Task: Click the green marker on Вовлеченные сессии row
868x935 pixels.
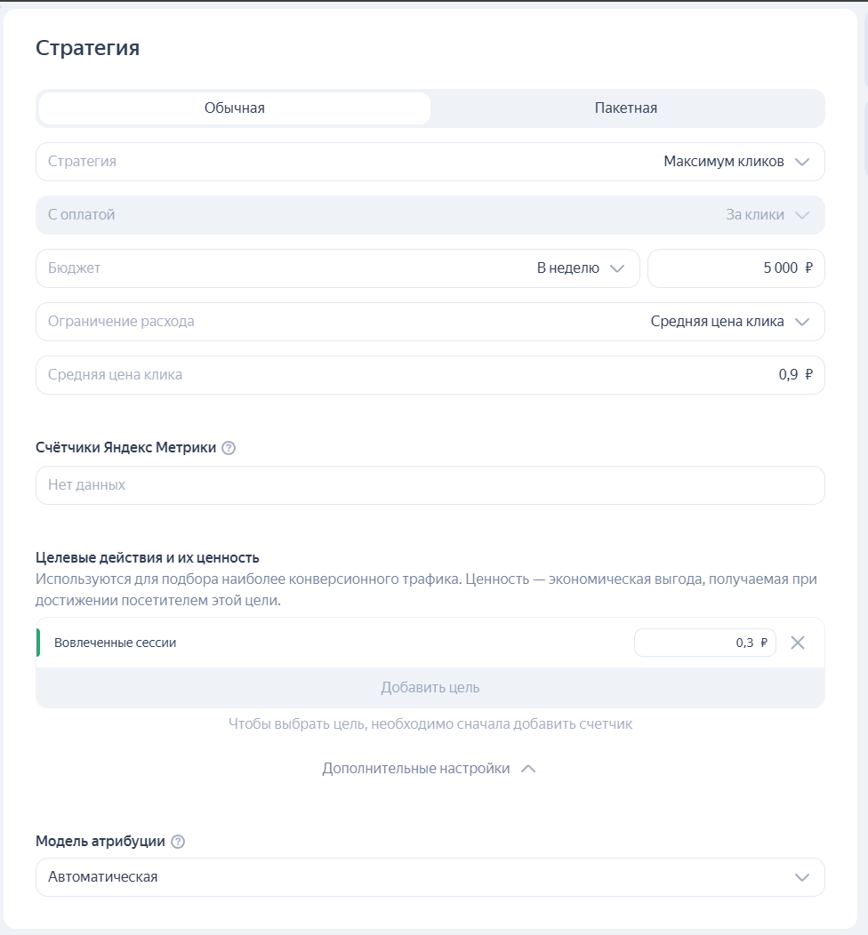Action: [x=38, y=643]
